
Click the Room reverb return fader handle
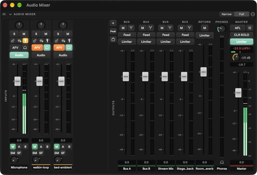[204, 72]
